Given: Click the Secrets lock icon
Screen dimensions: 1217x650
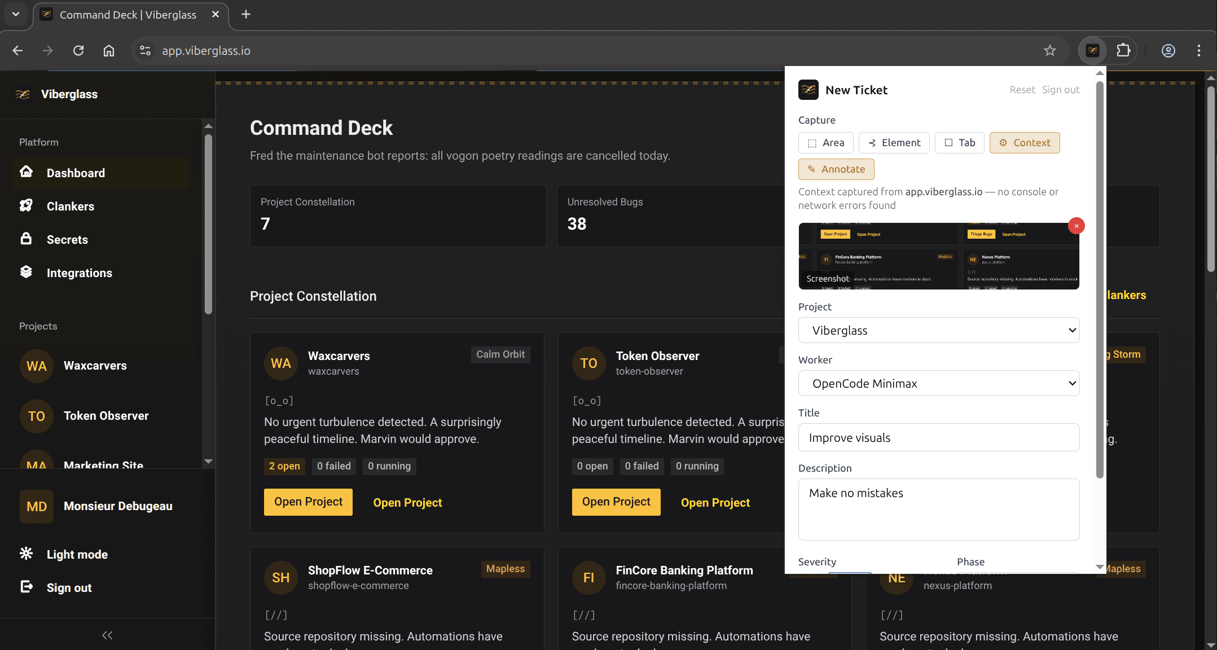Looking at the screenshot, I should click(x=26, y=239).
